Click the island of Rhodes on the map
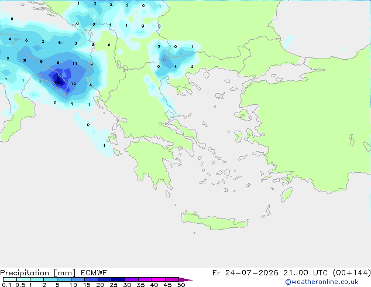This screenshot has height=287, width=371. [287, 194]
